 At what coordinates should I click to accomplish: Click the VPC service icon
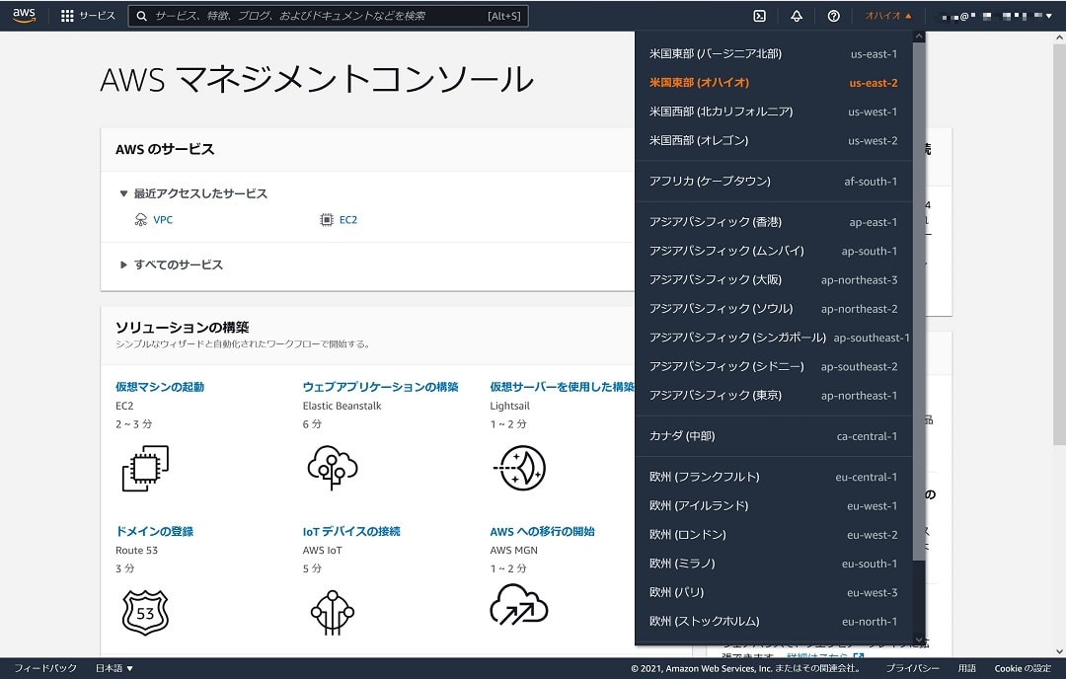tap(141, 219)
